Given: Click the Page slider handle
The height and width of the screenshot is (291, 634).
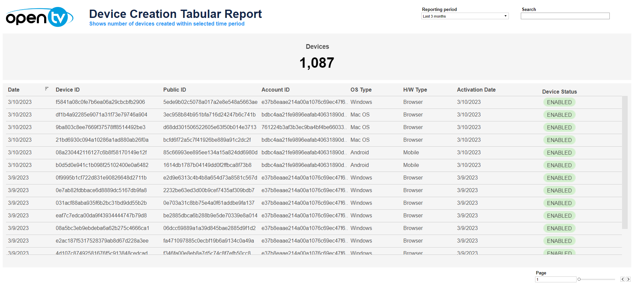Looking at the screenshot, I should [x=579, y=279].
